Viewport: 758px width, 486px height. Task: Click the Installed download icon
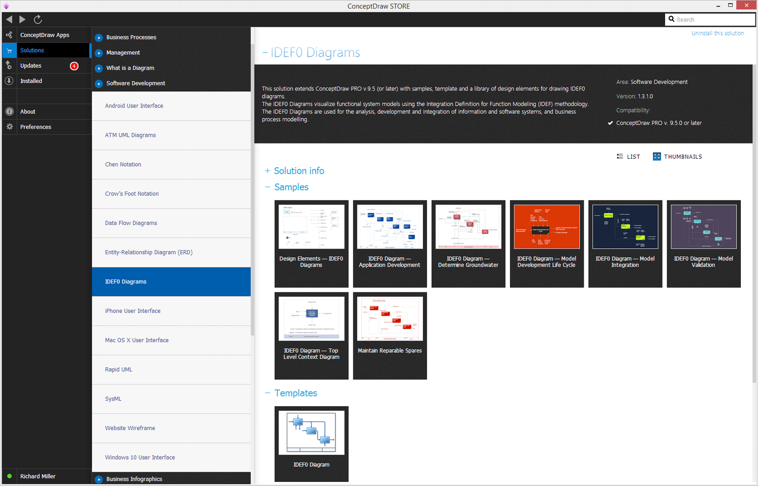point(9,81)
